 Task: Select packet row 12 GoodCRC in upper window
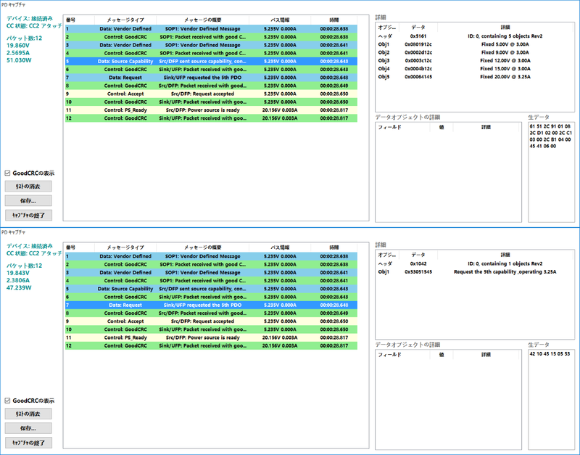tap(211, 118)
